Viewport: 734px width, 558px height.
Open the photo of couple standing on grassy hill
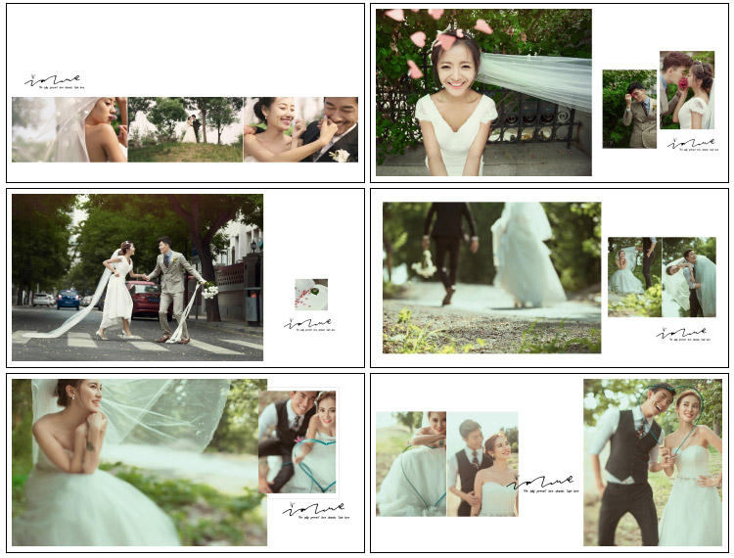click(x=185, y=129)
